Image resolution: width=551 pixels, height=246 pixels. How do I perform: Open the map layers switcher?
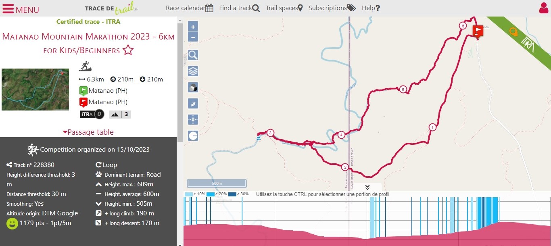click(193, 71)
